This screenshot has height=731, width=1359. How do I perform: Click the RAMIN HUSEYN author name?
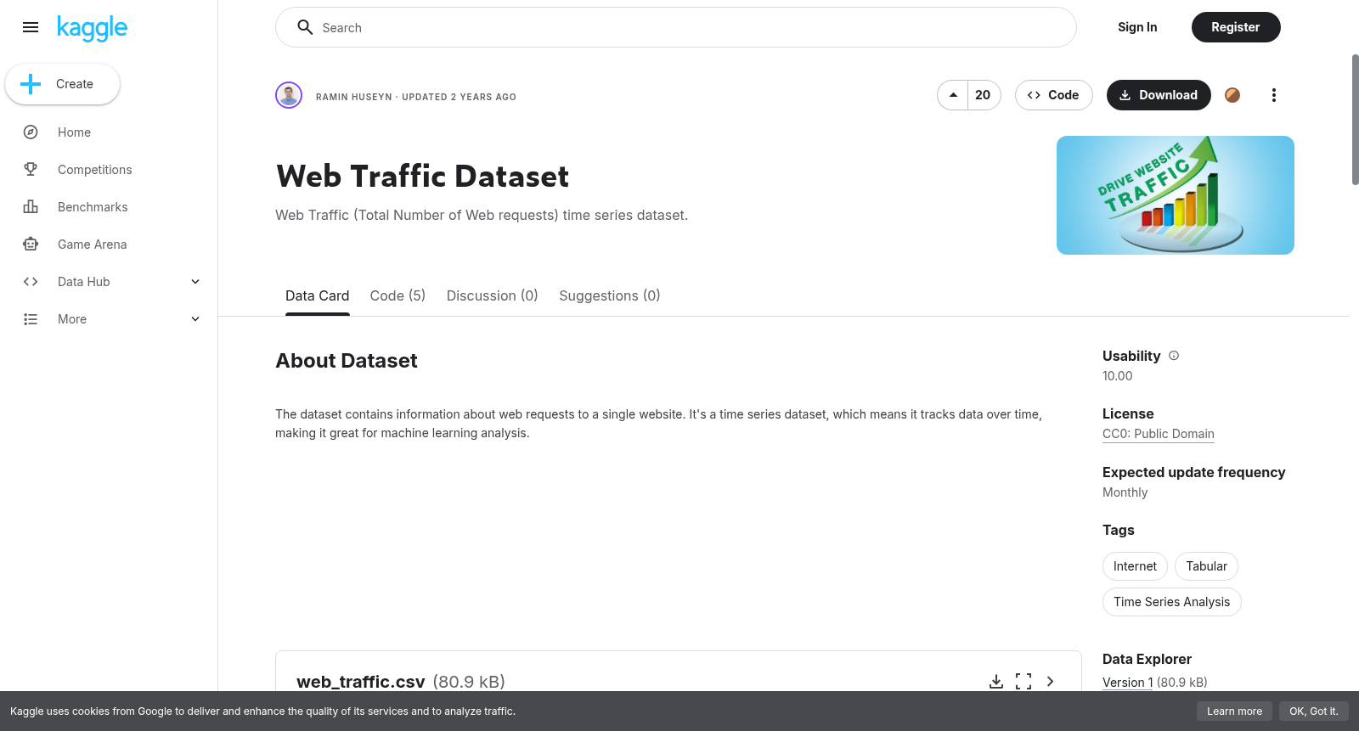354,97
